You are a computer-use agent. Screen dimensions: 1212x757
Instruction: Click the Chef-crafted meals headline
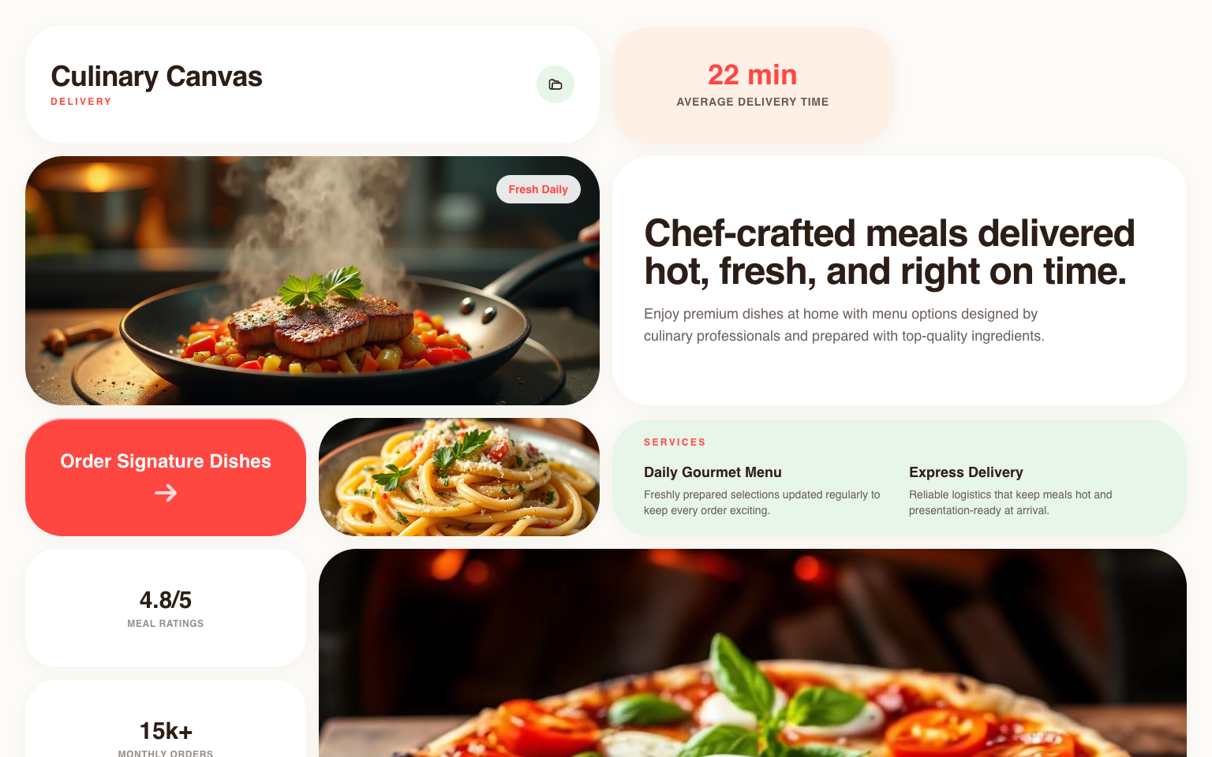click(889, 252)
